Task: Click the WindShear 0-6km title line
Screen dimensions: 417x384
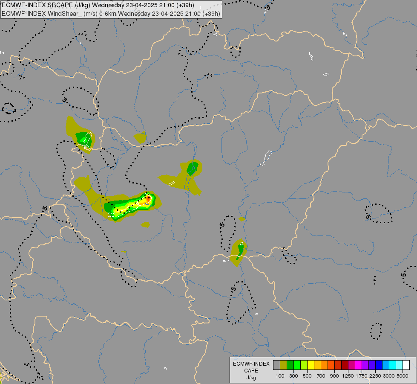Action: tap(111, 14)
